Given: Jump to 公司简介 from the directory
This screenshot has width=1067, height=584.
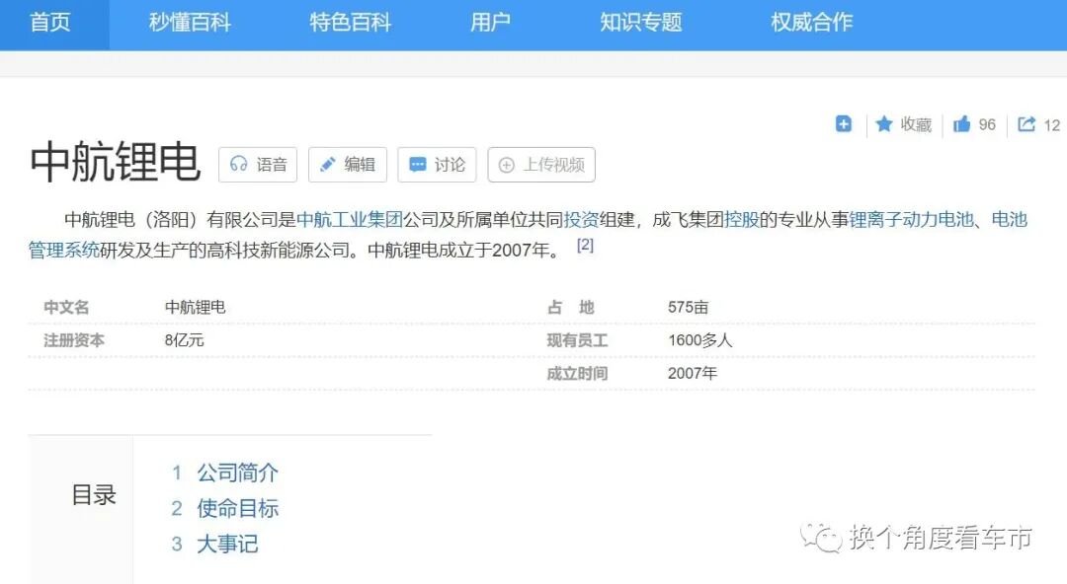Looking at the screenshot, I should pyautogui.click(x=238, y=473).
